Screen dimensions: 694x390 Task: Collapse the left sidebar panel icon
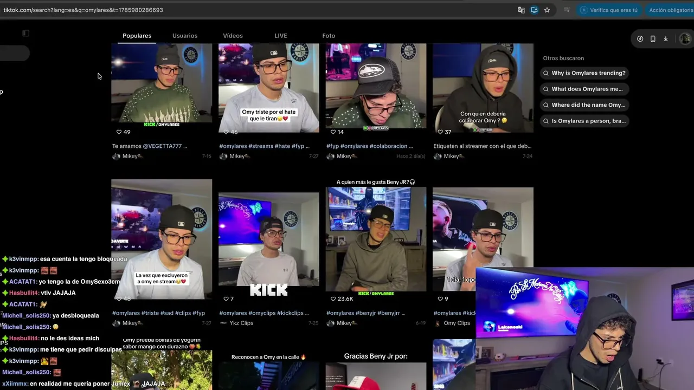pyautogui.click(x=25, y=33)
